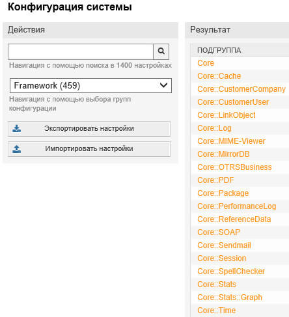Open Core::LinkObject subgroup

point(227,115)
